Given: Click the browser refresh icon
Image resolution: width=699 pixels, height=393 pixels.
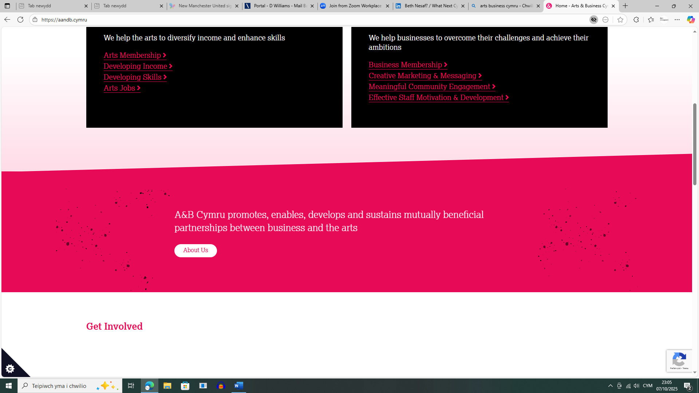Looking at the screenshot, I should 20,20.
